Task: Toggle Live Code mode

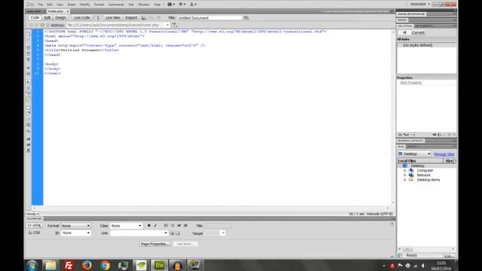Action: tap(82, 18)
